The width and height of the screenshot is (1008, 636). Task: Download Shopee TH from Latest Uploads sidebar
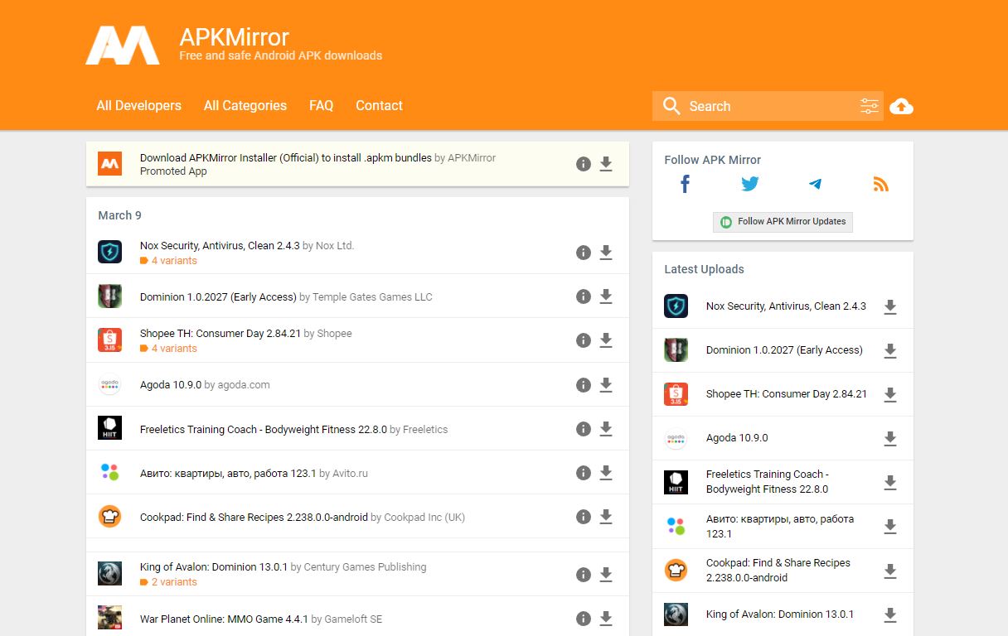[x=890, y=395]
